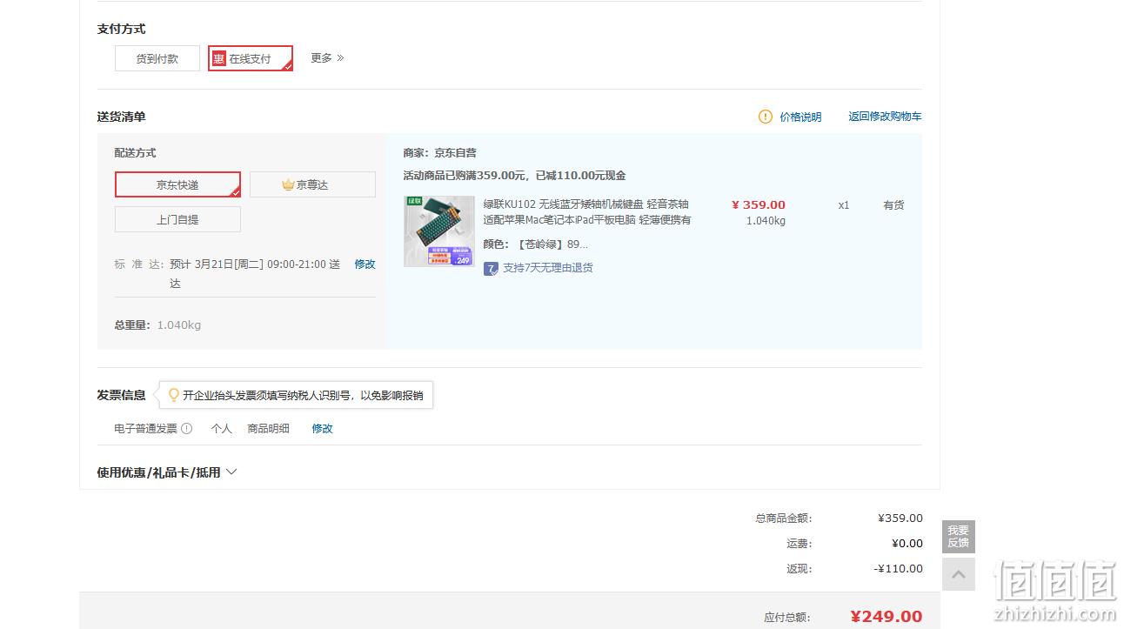
Task: Click 修改 next to delivery time
Action: point(365,264)
